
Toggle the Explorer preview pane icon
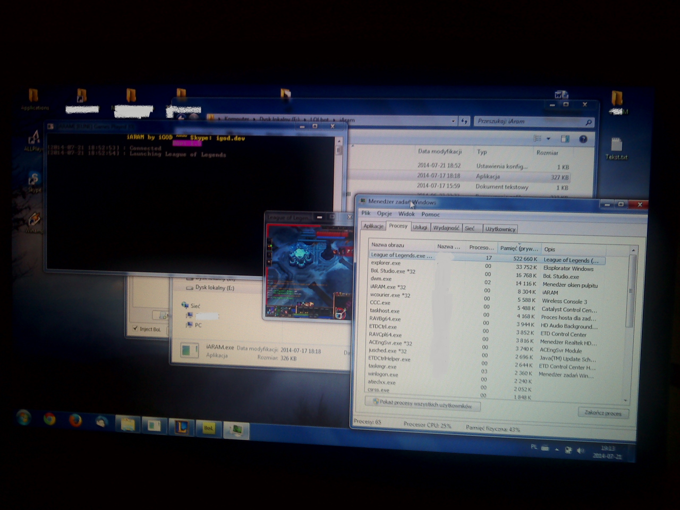coord(565,139)
